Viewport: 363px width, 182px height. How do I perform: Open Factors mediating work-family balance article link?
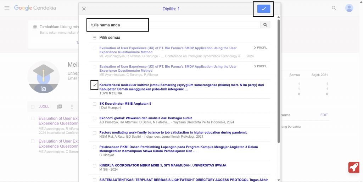[173, 132]
